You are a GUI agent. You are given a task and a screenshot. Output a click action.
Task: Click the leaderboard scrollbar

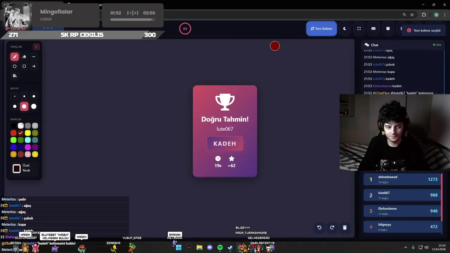pyautogui.click(x=442, y=197)
